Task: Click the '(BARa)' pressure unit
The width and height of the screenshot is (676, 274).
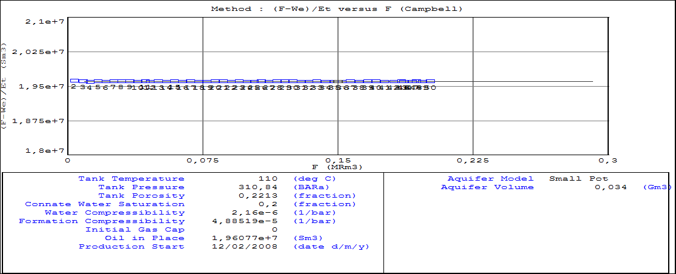Action: click(311, 187)
